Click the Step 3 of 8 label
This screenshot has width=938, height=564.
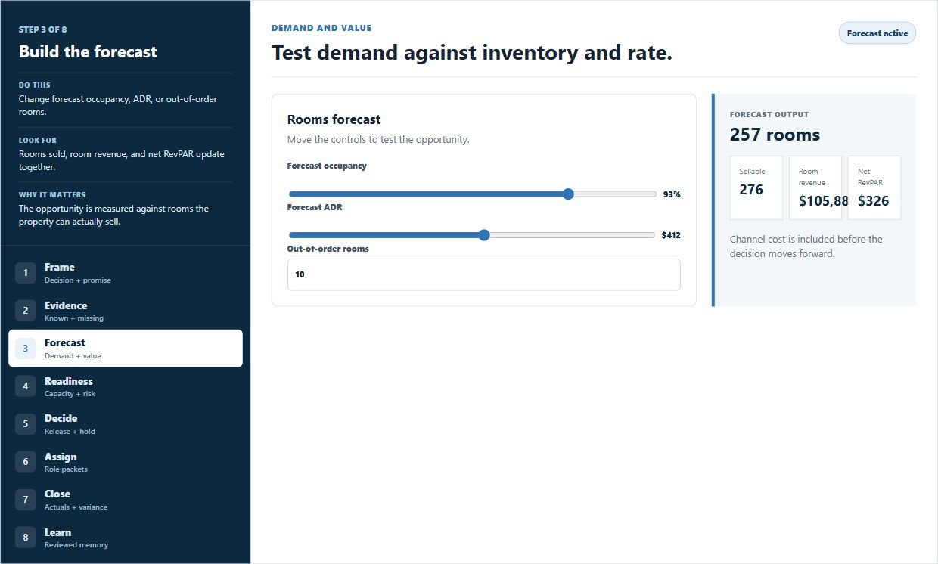click(43, 29)
